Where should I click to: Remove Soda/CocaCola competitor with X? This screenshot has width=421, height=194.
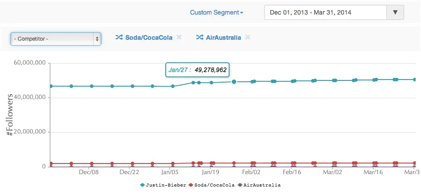coord(179,38)
